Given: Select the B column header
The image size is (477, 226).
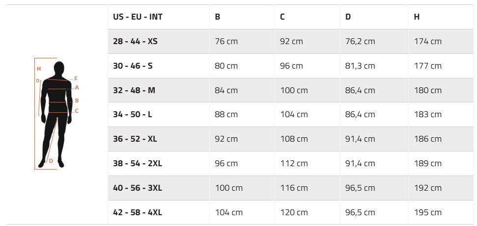Looking at the screenshot, I should 218,17.
